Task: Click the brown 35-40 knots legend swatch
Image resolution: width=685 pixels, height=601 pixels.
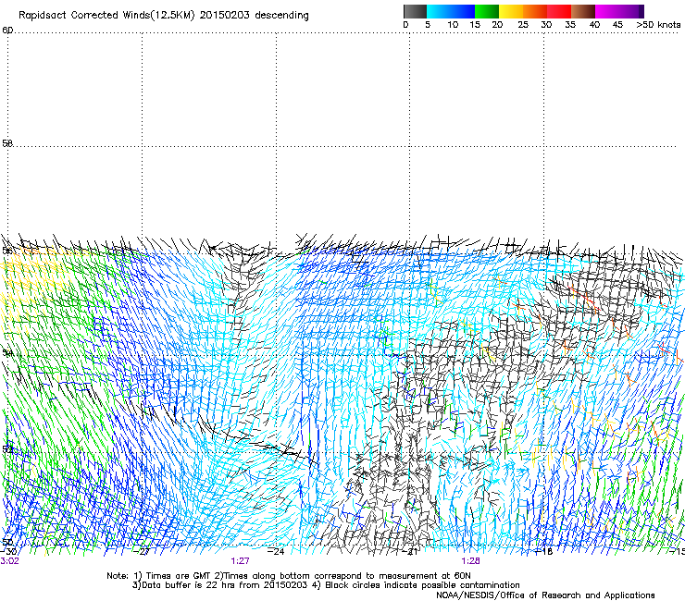Action: point(583,11)
